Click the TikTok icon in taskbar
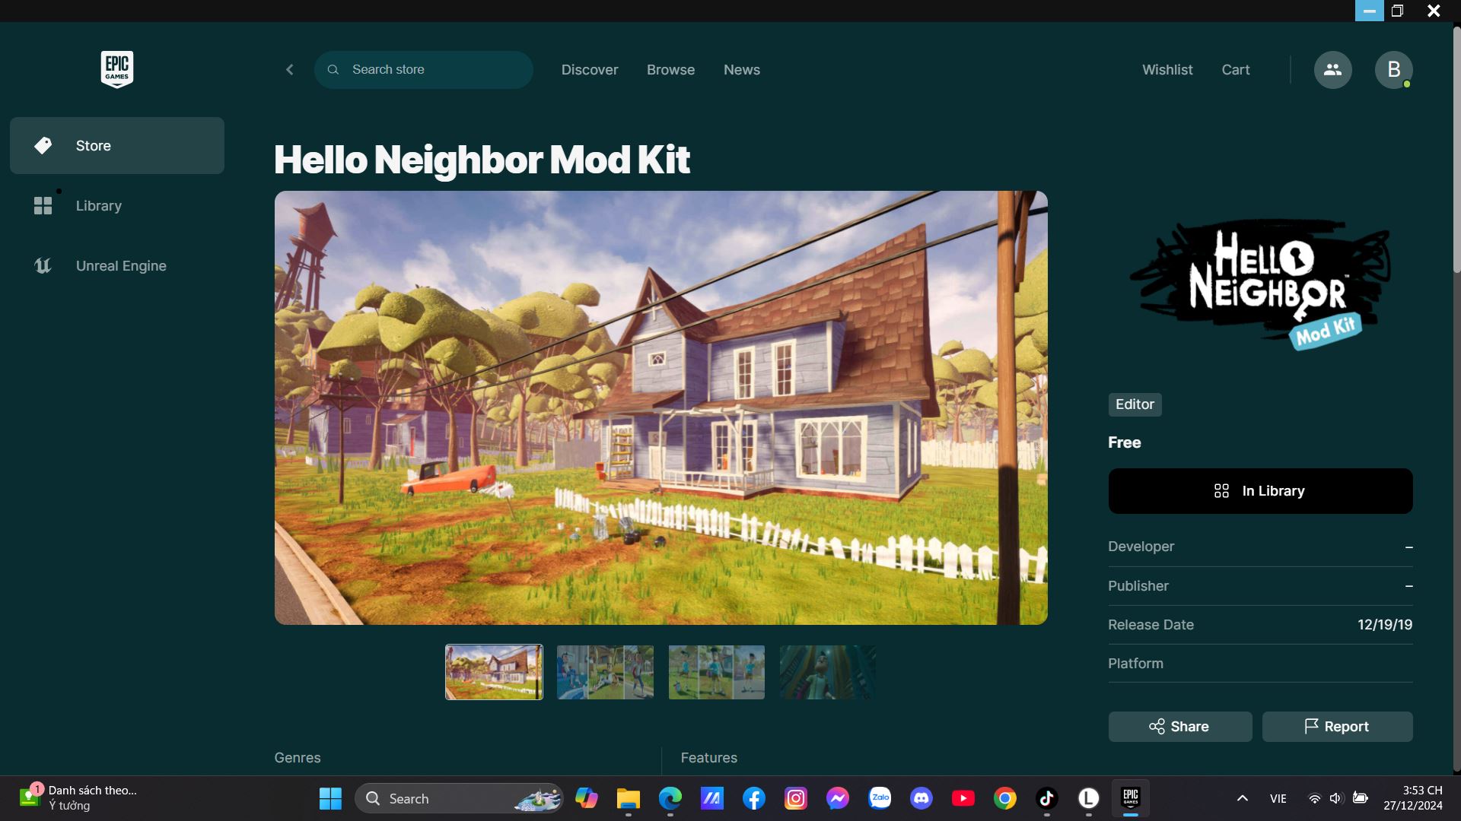 point(1048,798)
